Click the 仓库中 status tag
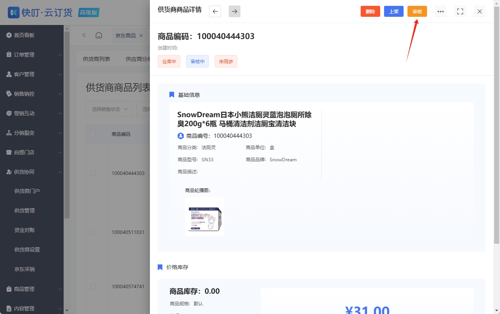The image size is (500, 314). tap(169, 61)
